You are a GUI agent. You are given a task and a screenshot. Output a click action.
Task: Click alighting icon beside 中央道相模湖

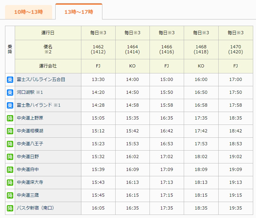point(10,131)
